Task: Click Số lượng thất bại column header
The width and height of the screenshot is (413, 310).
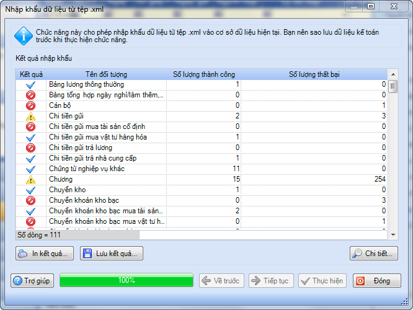Action: pyautogui.click(x=314, y=74)
